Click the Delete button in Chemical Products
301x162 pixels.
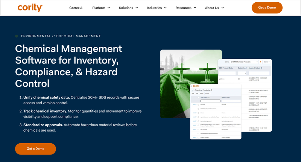(202, 94)
